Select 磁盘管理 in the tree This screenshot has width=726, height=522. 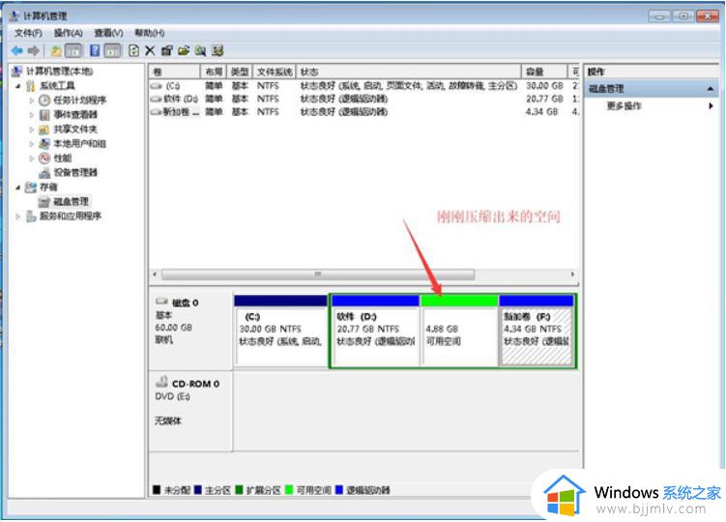pos(71,201)
